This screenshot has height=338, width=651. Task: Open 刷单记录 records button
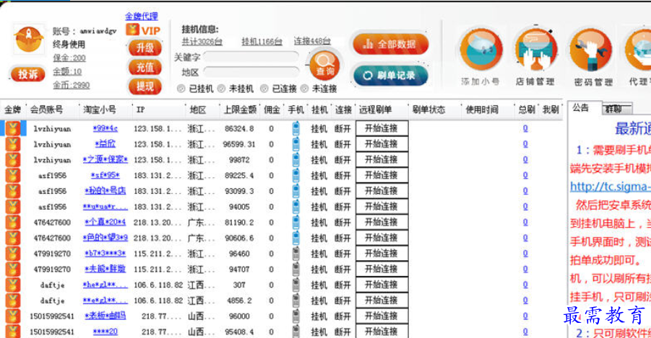390,76
